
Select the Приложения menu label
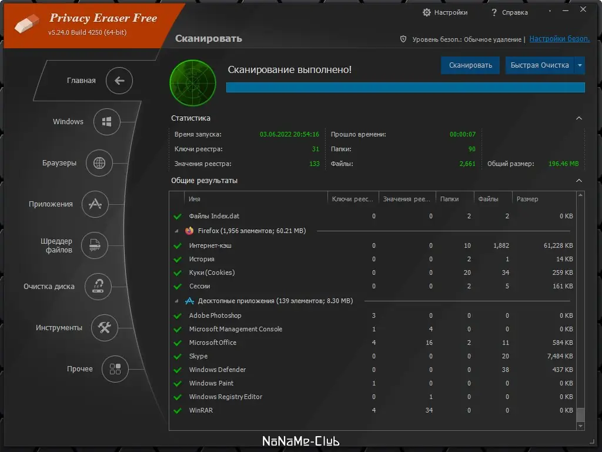coord(51,204)
